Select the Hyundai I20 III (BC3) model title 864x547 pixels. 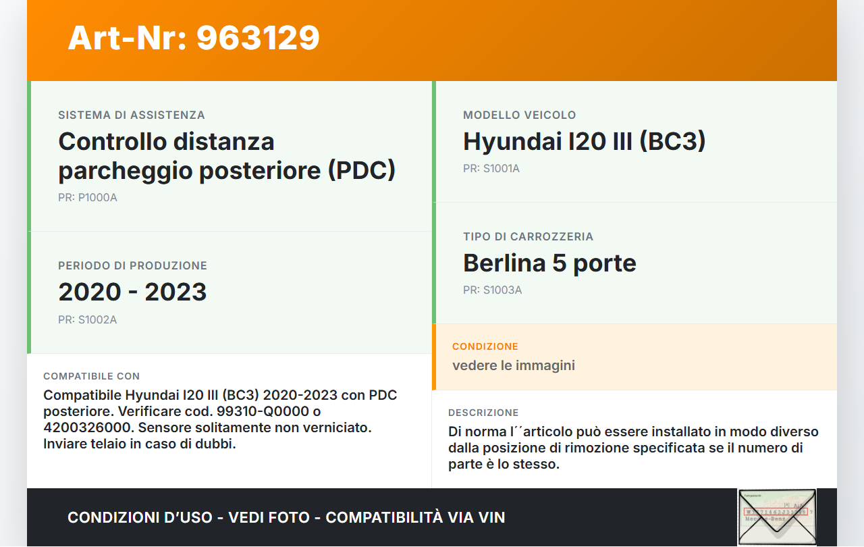[x=585, y=142]
